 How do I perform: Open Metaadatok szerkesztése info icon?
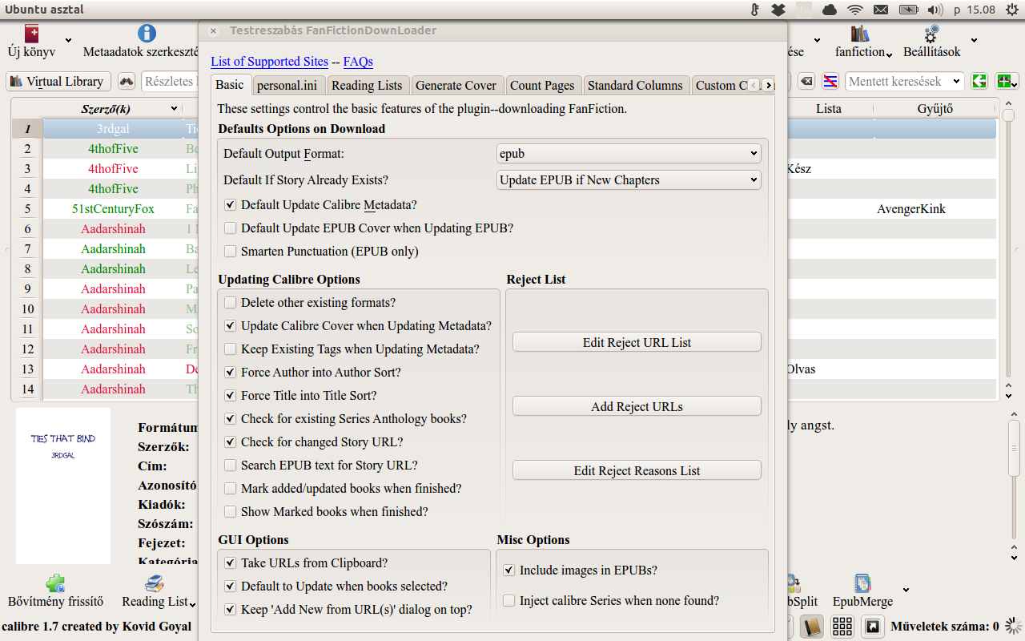pos(147,34)
